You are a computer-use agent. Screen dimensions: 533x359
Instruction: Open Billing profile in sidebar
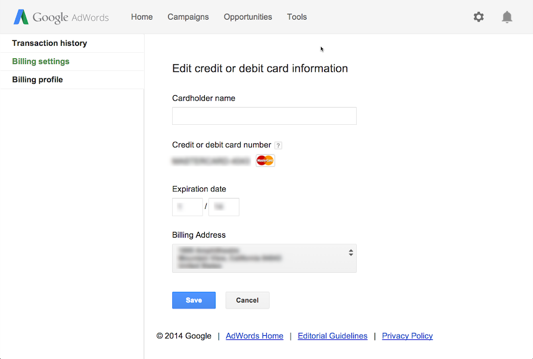(x=38, y=80)
